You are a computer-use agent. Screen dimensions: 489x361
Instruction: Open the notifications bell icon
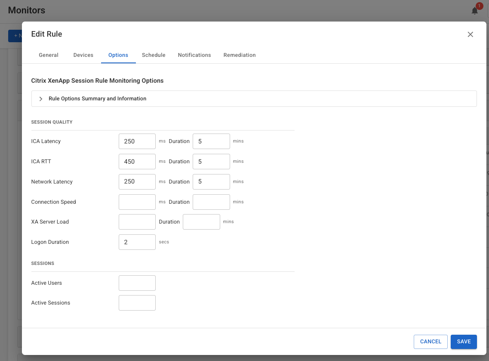[x=475, y=11]
